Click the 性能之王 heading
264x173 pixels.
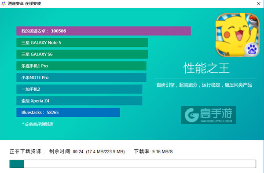206,68
